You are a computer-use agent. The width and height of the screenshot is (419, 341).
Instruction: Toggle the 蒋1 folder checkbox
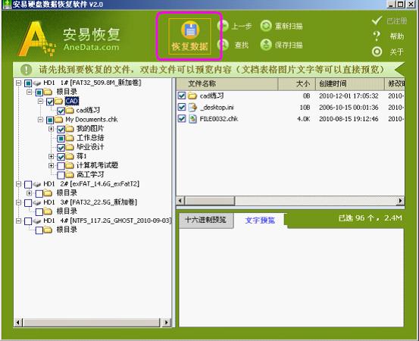click(x=61, y=157)
